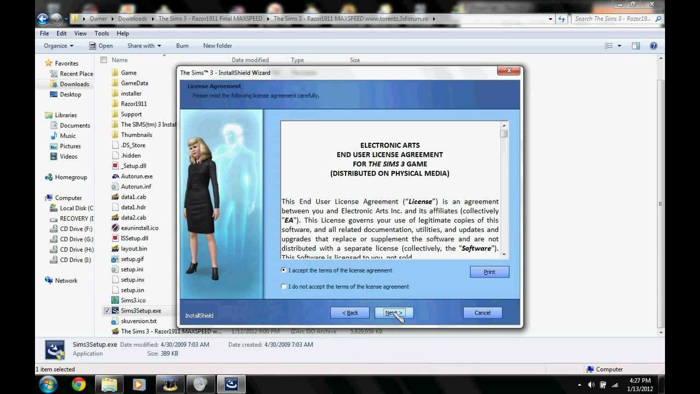Select the ISSetup.dll file
The height and width of the screenshot is (394, 700).
(x=130, y=239)
